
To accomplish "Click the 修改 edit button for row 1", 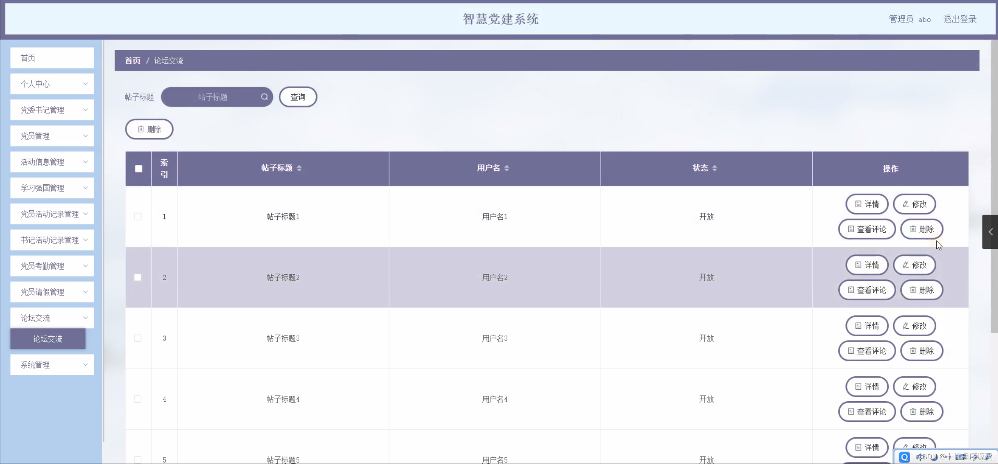I will [x=914, y=204].
